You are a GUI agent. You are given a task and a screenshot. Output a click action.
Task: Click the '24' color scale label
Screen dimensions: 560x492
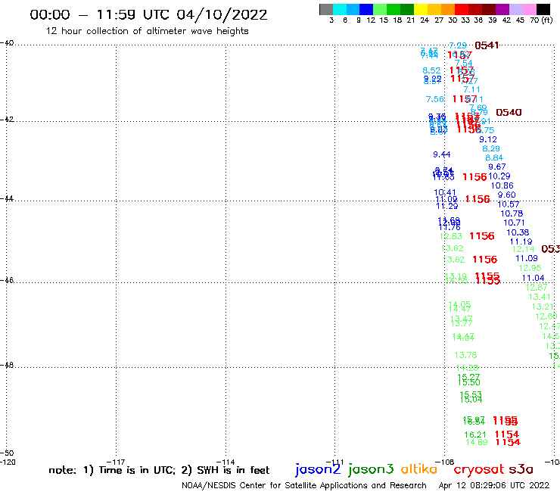425,20
